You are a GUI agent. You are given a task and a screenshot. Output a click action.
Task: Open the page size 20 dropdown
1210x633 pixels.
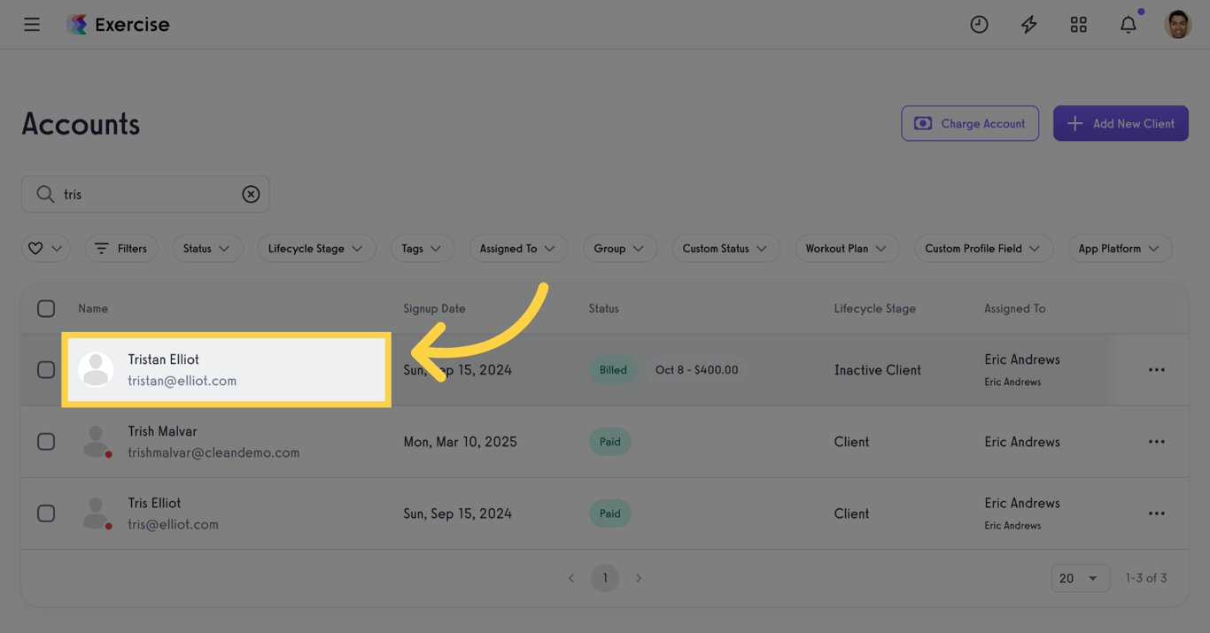(1080, 577)
